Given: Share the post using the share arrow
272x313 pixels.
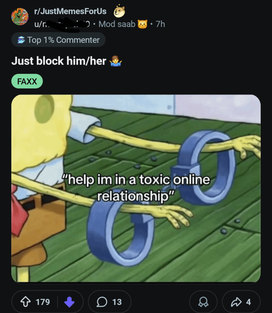Looking at the screenshot, I should [x=236, y=302].
